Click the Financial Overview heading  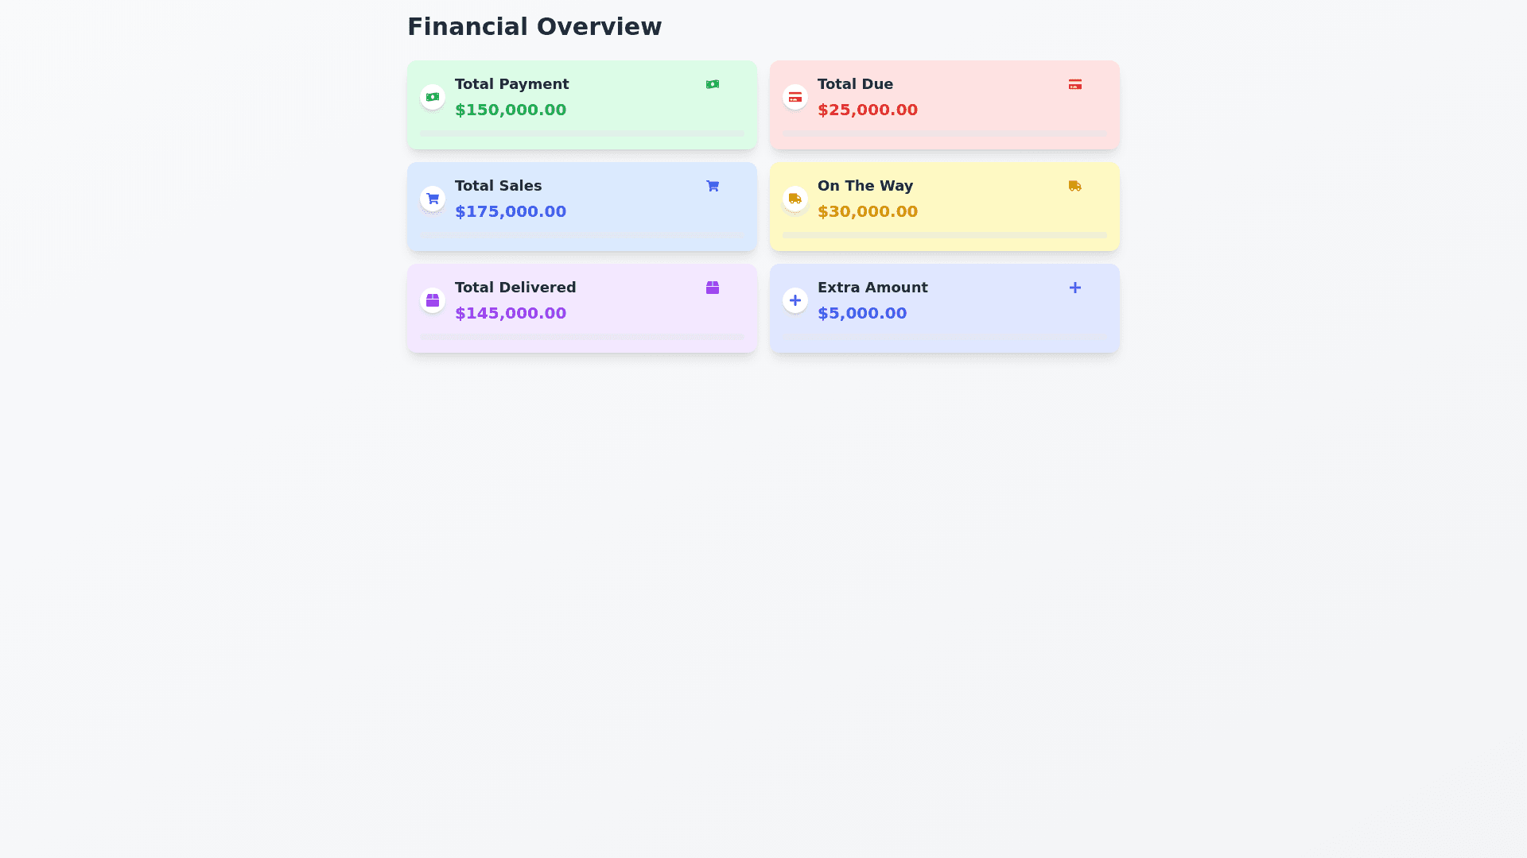pos(534,27)
